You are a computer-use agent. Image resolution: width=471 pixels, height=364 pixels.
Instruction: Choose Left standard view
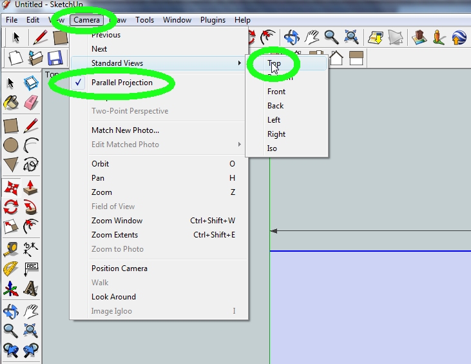287,120
